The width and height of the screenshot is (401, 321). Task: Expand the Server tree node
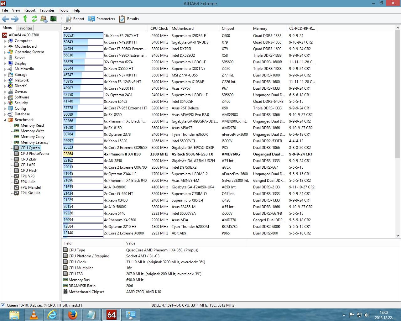click(x=5, y=58)
